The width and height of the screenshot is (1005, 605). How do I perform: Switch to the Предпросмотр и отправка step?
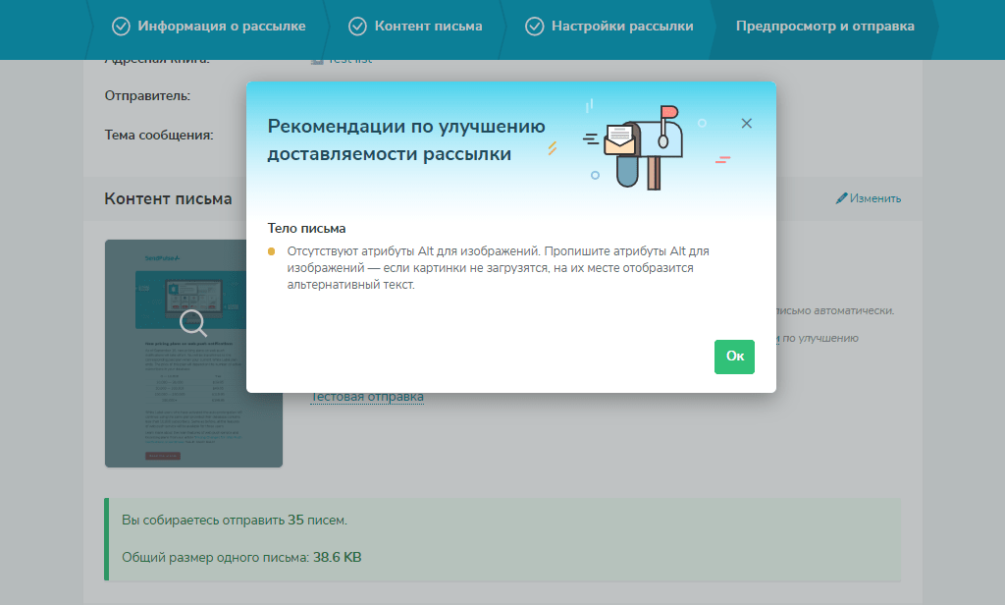tap(825, 27)
